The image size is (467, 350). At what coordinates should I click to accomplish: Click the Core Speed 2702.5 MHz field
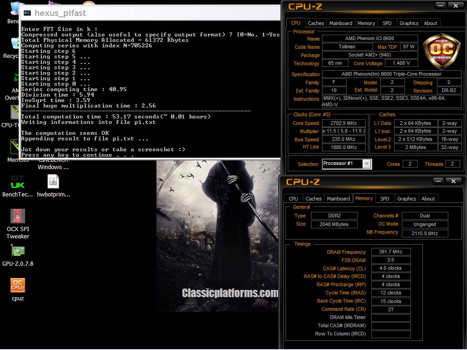pyautogui.click(x=343, y=123)
